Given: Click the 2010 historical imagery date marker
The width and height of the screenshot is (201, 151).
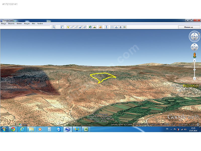Looking at the screenshot, I should (23, 125).
